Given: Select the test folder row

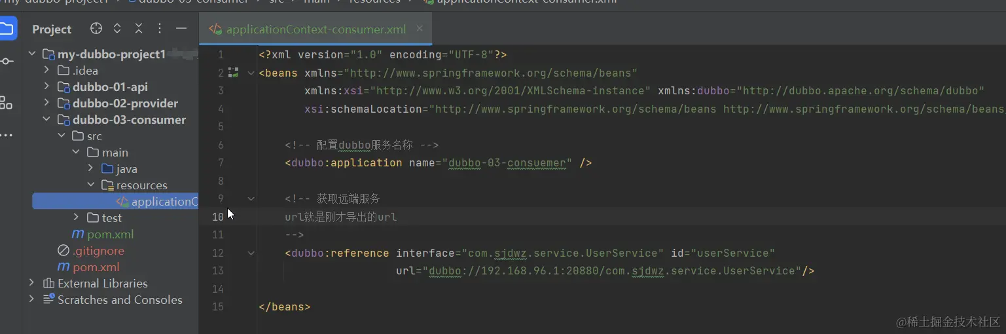Looking at the screenshot, I should 111,217.
